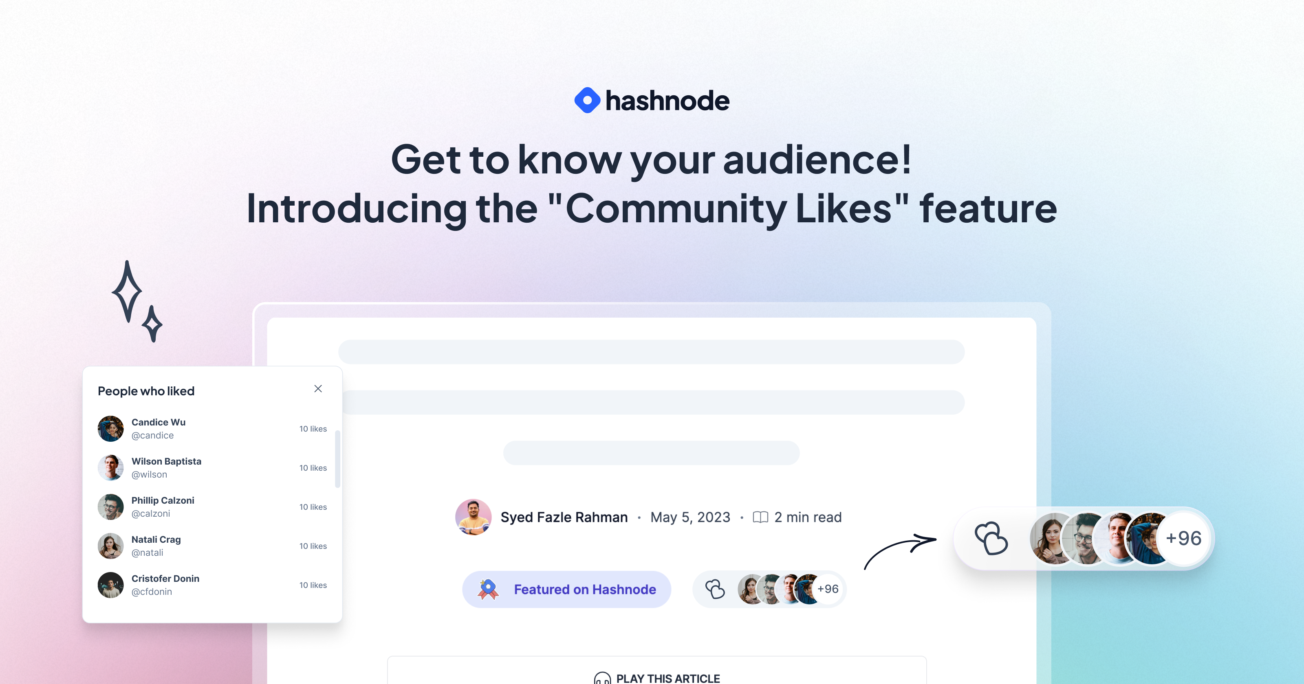The width and height of the screenshot is (1304, 684).
Task: Click Phillip Calzoni @calzoni profile thumbnail
Action: [x=110, y=506]
